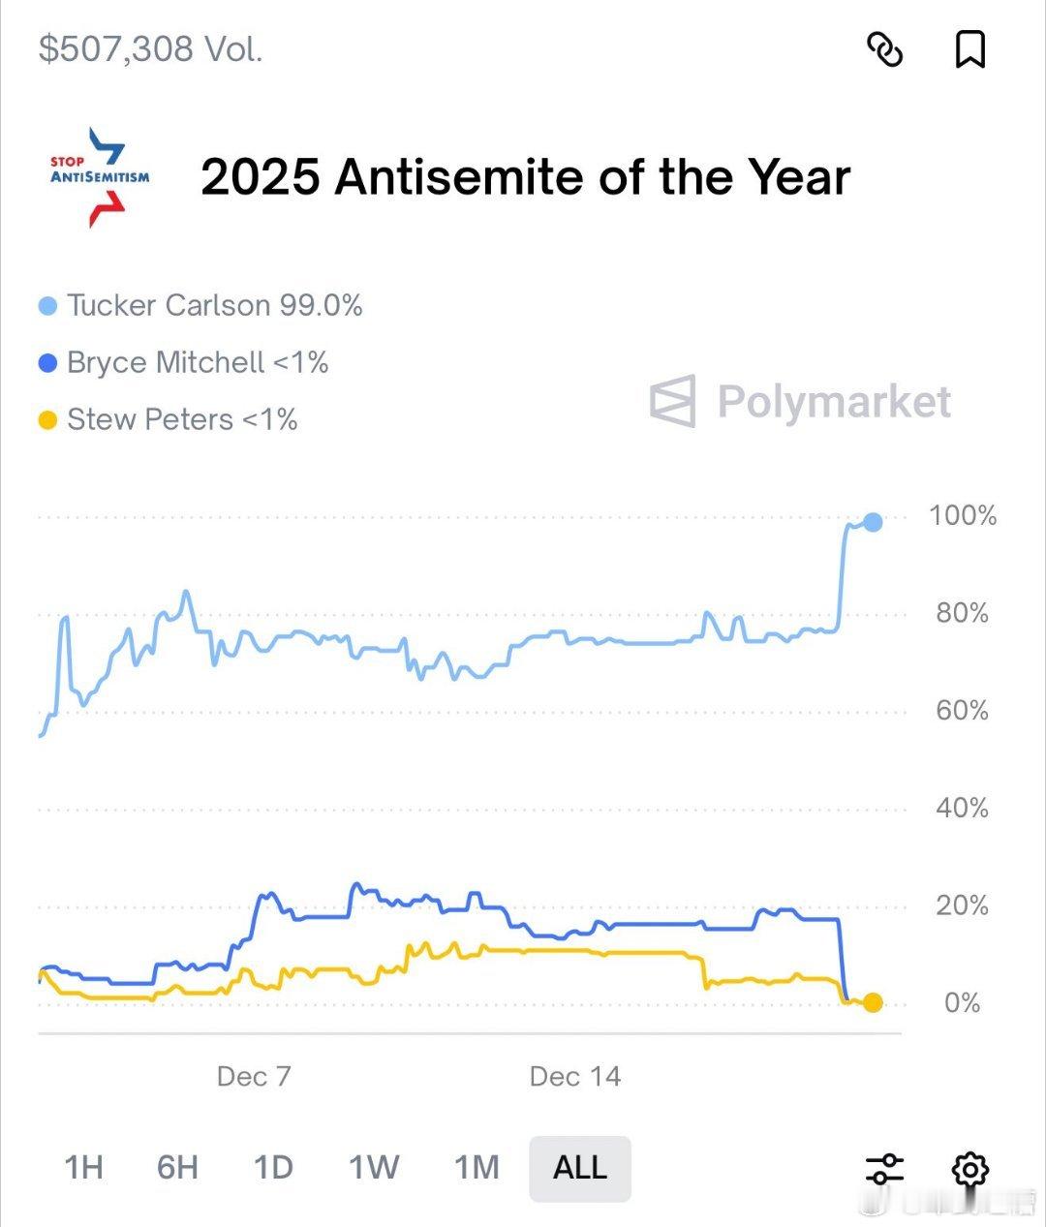The image size is (1046, 1227).
Task: Click the StopAntisemitism logo
Action: pos(101,176)
